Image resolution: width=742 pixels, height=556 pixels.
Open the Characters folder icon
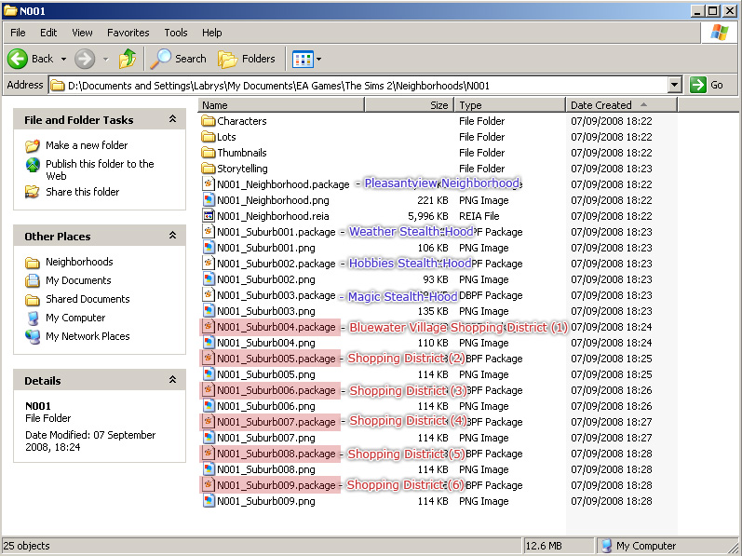point(209,121)
